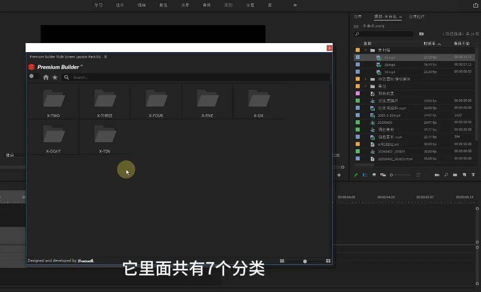The image size is (481, 292).
Task: Create a new bin in the Project panel
Action: (x=455, y=175)
